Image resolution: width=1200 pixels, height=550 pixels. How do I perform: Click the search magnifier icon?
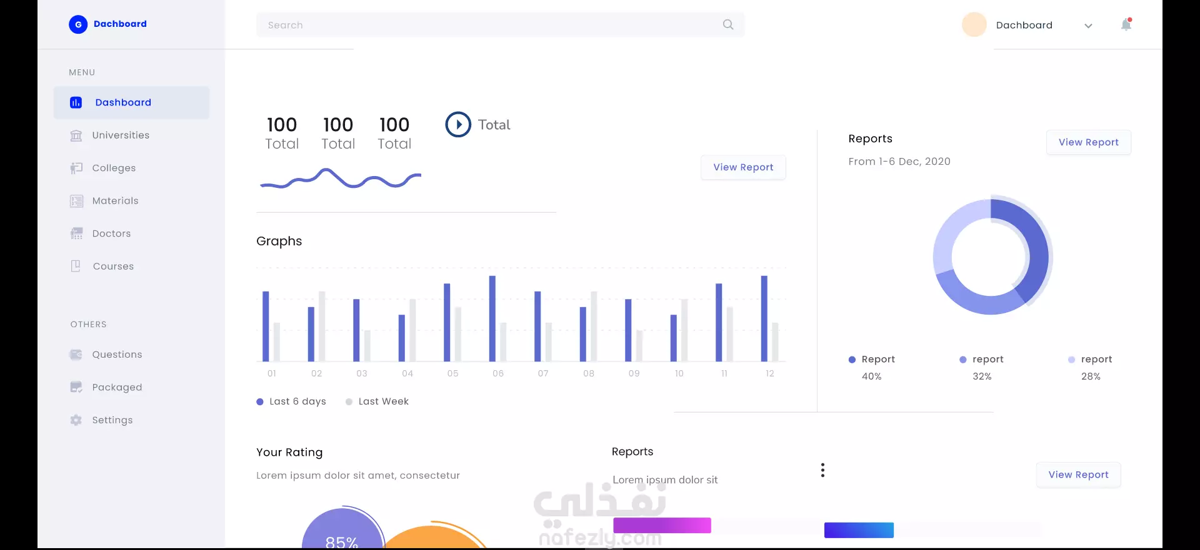[728, 24]
